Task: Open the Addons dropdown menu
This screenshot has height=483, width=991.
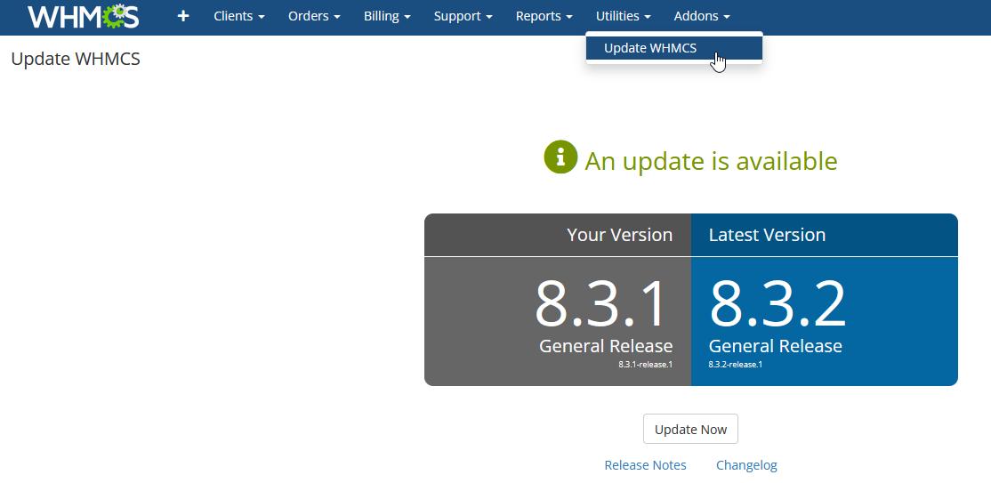Action: (702, 16)
